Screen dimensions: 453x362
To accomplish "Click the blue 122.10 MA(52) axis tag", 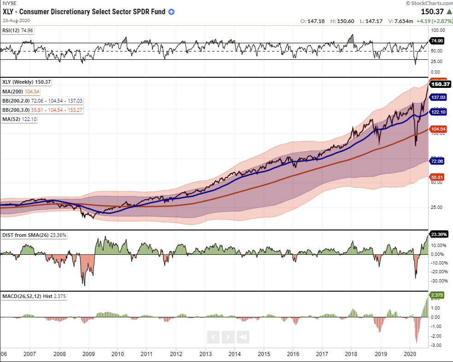I will coord(438,112).
